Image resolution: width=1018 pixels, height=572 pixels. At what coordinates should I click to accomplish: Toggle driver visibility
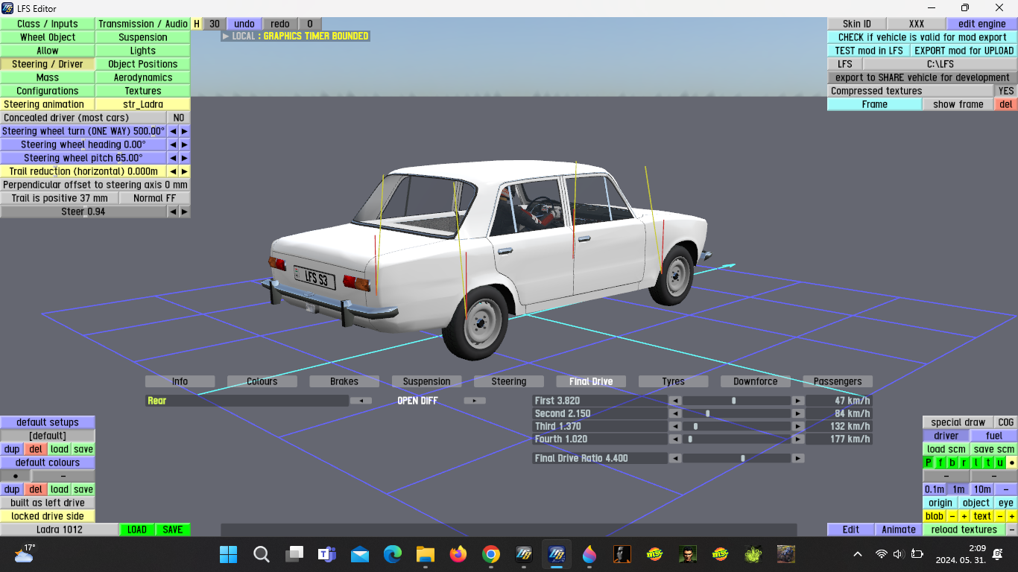pyautogui.click(x=946, y=436)
